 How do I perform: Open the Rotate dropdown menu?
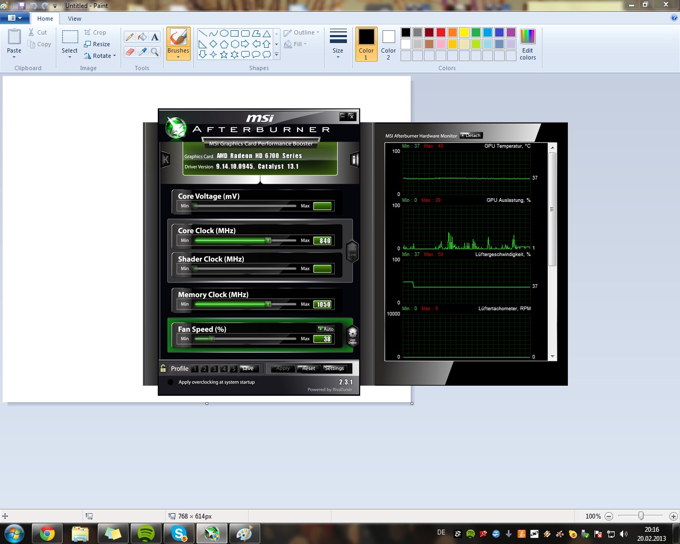tap(100, 56)
